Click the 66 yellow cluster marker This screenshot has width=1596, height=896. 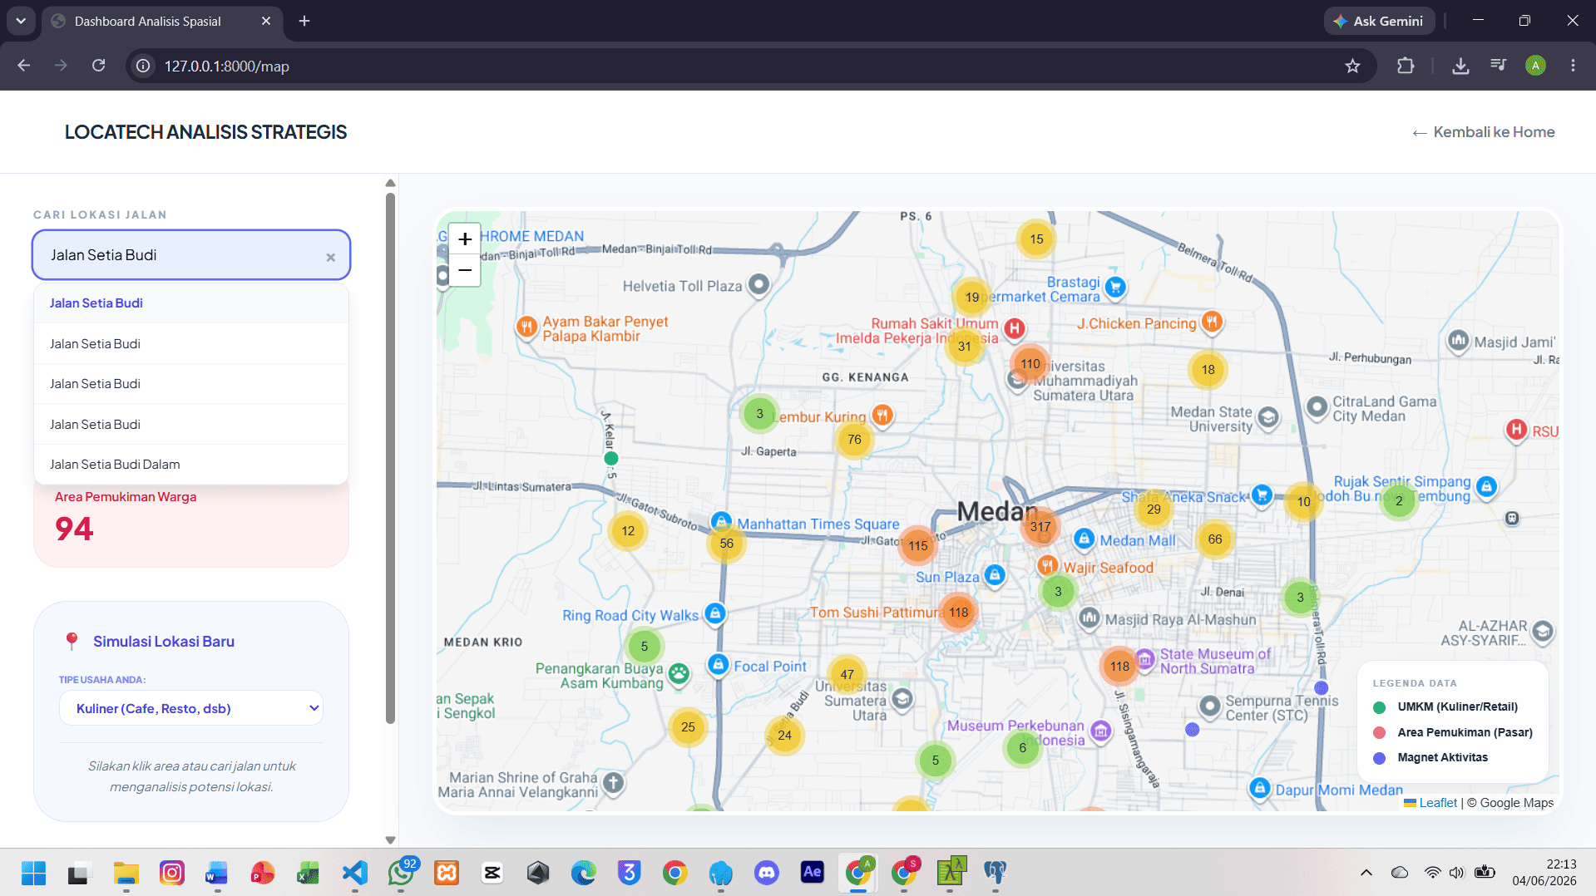point(1215,539)
